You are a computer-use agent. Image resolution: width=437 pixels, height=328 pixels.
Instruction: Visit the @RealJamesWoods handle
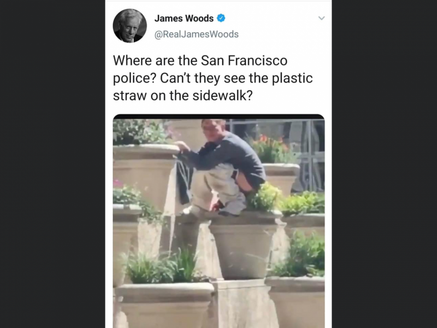click(197, 34)
